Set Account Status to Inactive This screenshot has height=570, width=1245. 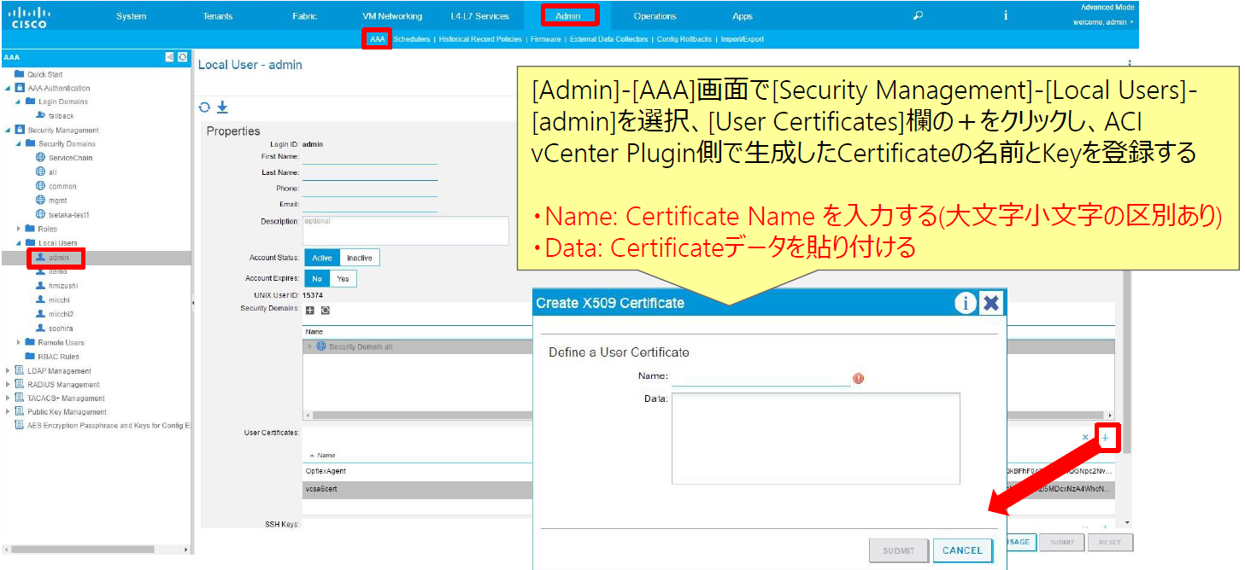click(358, 257)
